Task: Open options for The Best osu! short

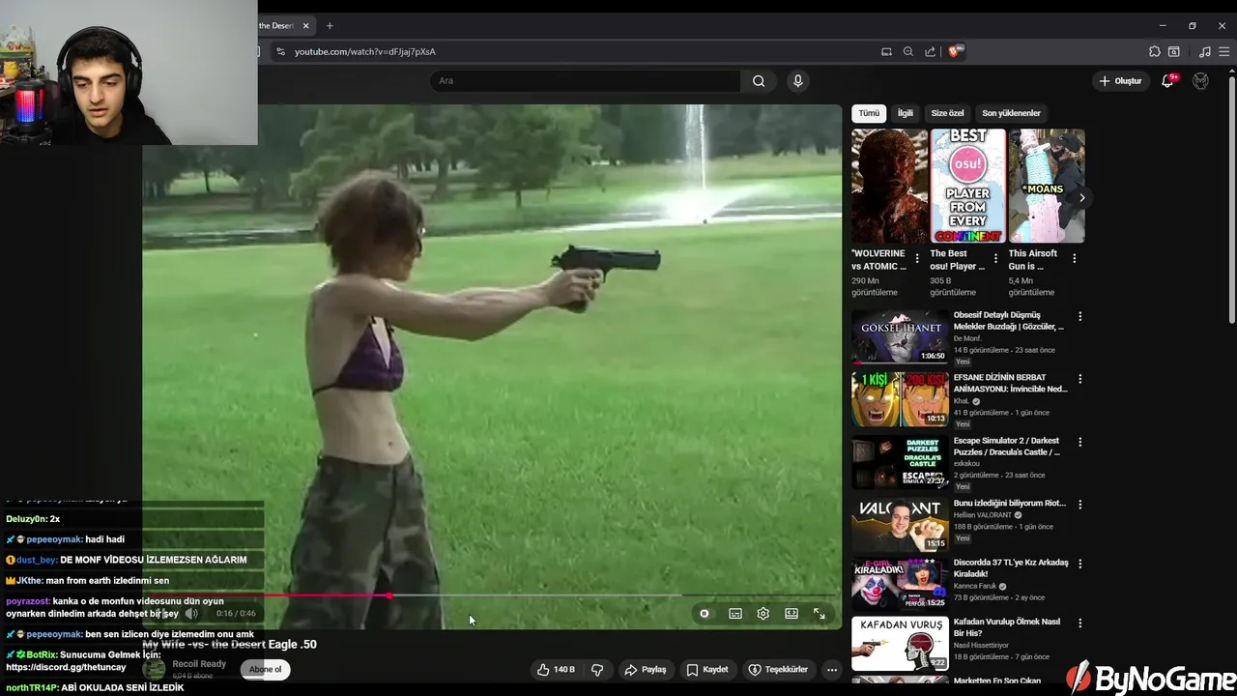Action: point(995,258)
